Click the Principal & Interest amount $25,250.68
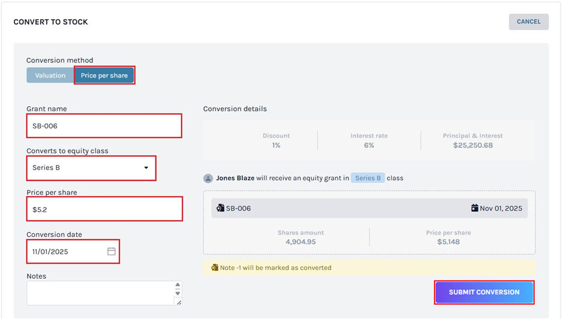The image size is (563, 324). pyautogui.click(x=472, y=145)
